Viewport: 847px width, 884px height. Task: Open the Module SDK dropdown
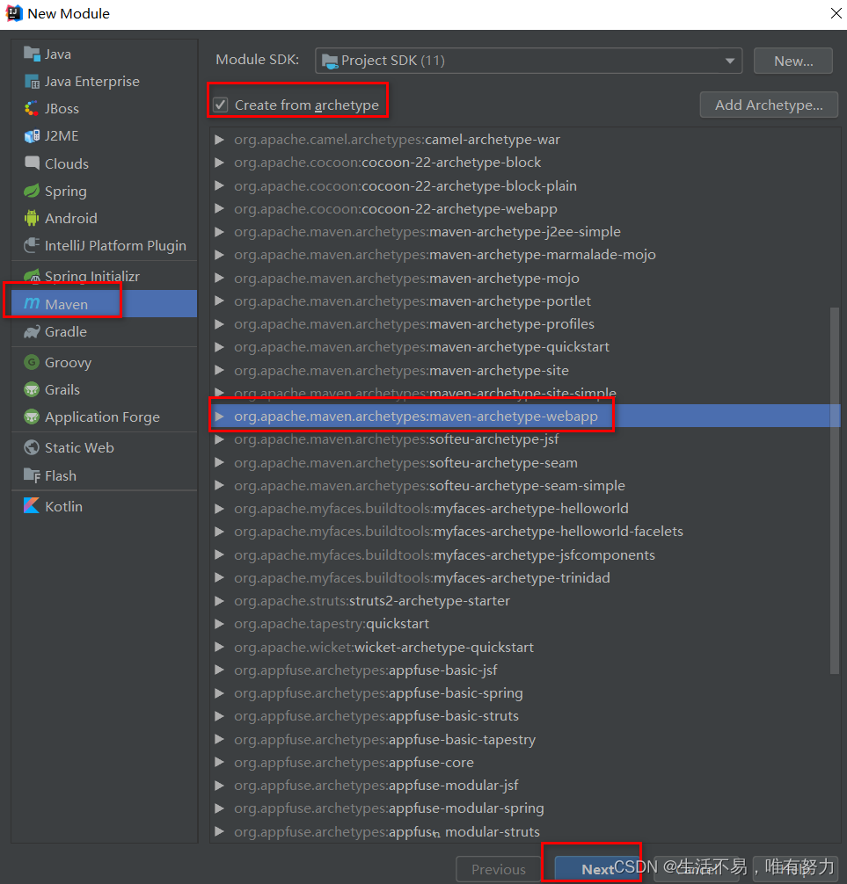(x=728, y=60)
